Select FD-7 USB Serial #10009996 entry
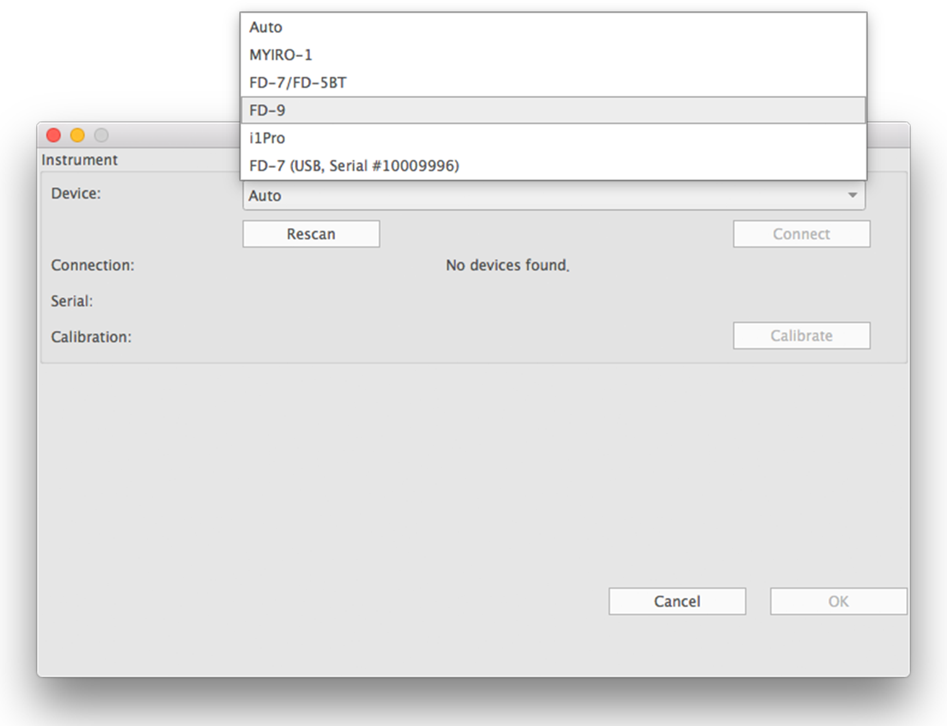The image size is (947, 726). pyautogui.click(x=354, y=166)
